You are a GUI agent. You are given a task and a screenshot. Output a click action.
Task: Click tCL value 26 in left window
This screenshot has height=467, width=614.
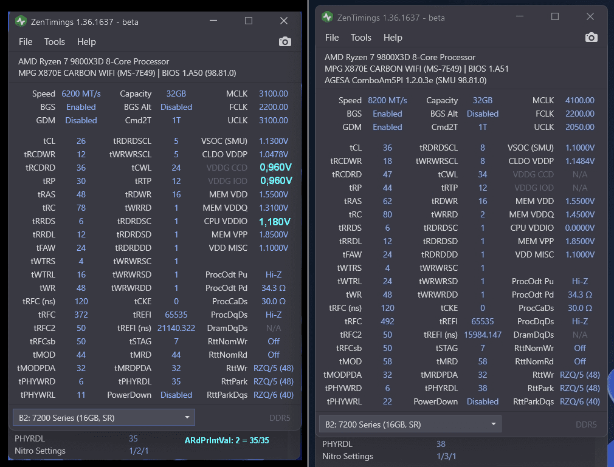point(81,141)
